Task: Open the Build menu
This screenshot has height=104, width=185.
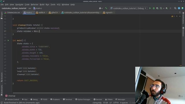Action: [42, 5]
